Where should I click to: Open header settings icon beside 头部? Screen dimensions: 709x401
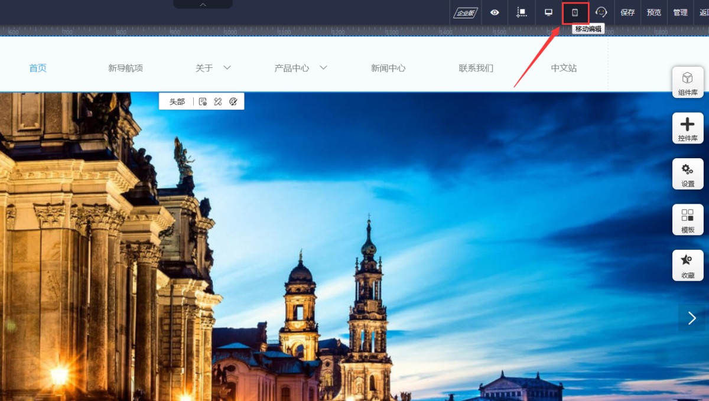point(203,102)
